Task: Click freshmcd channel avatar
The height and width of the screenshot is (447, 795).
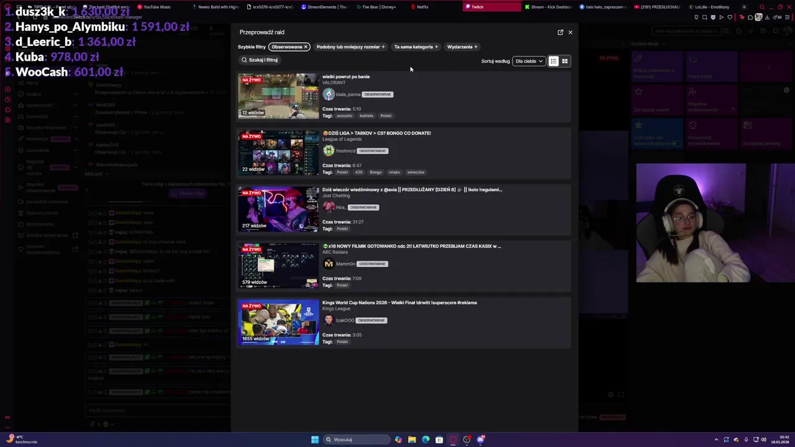Action: 329,151
